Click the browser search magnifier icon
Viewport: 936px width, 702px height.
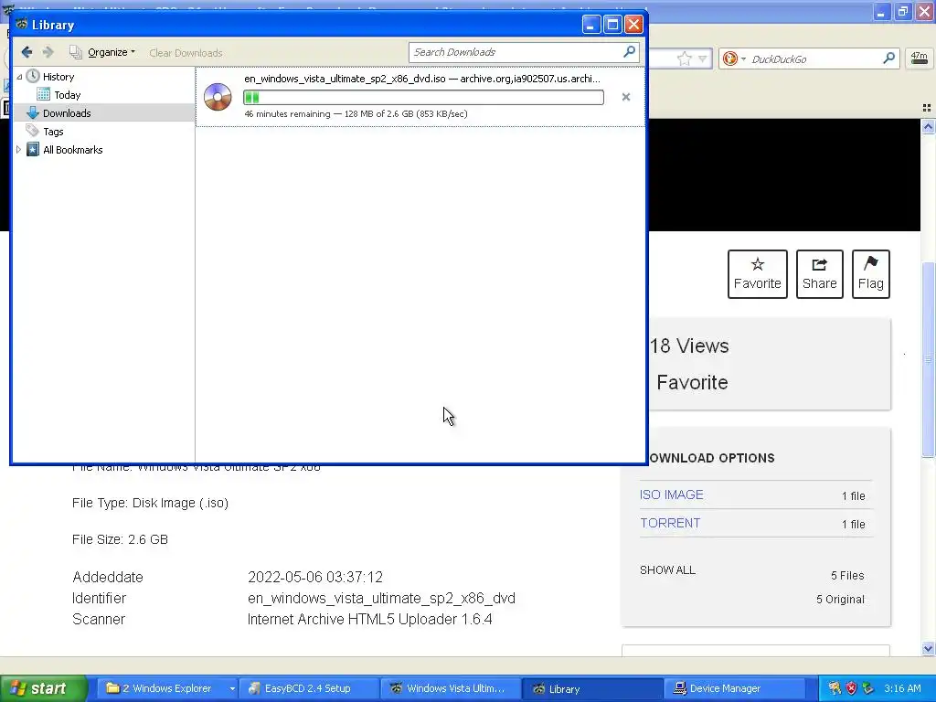(x=888, y=58)
